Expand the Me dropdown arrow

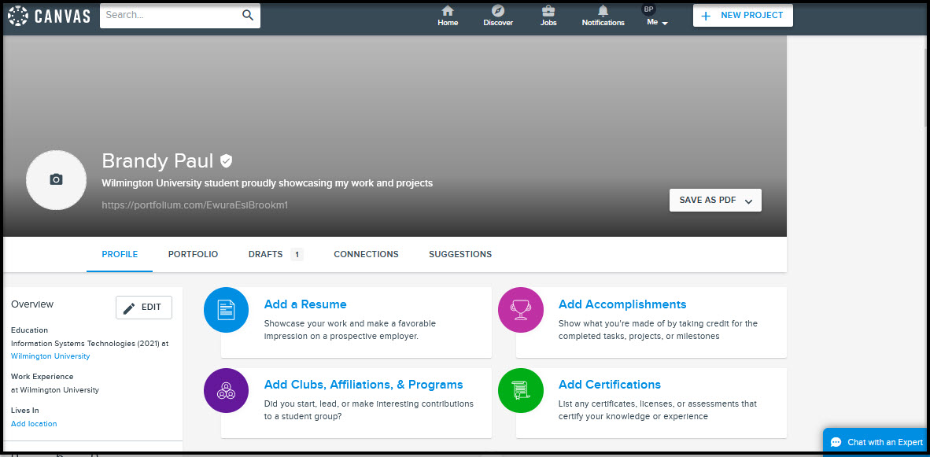pyautogui.click(x=665, y=23)
